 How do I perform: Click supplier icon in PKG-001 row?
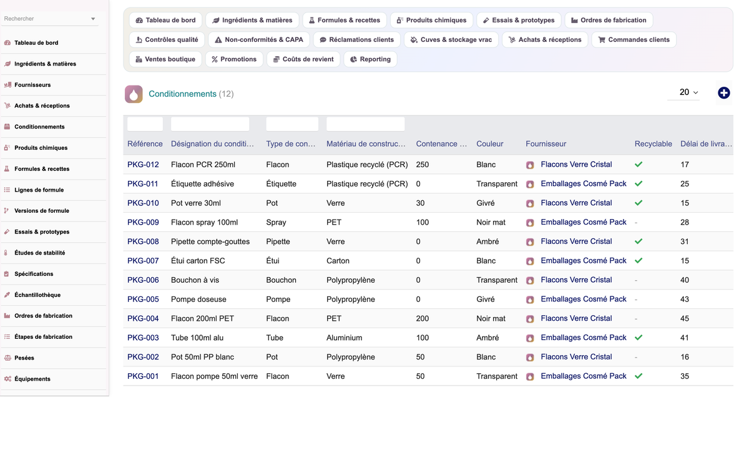(x=530, y=377)
